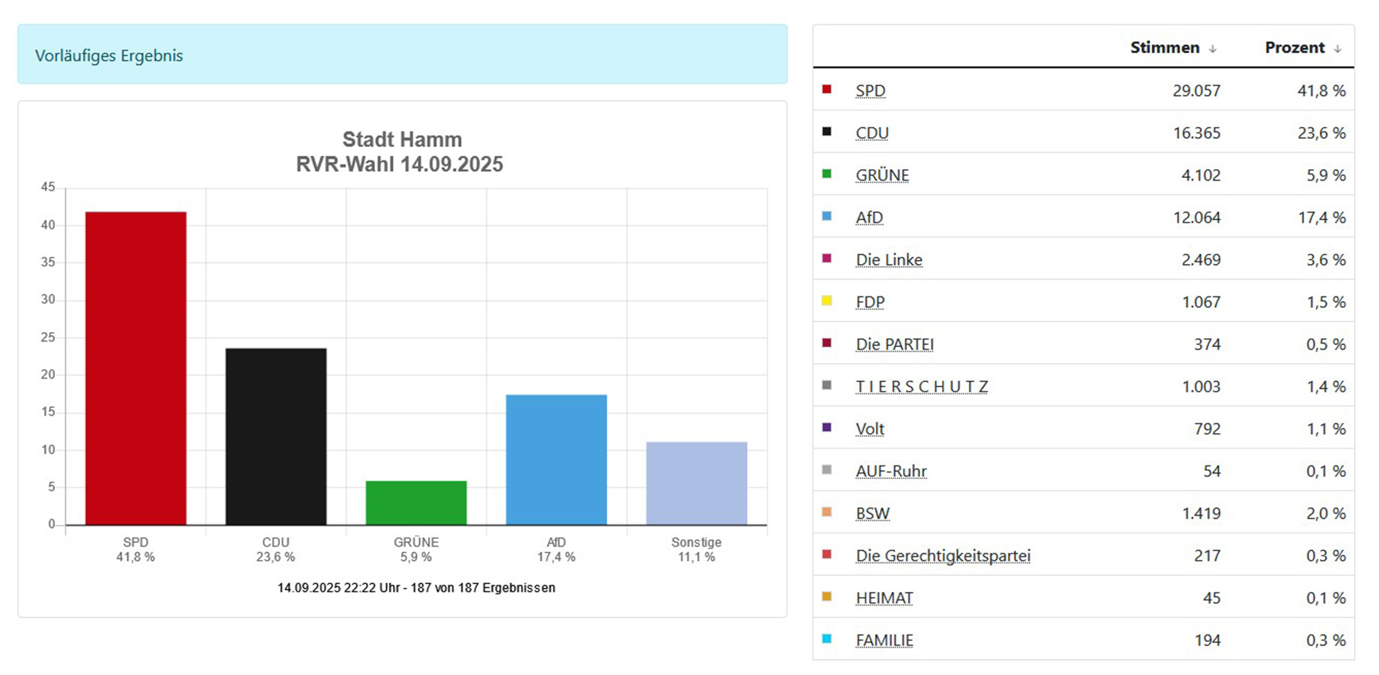The height and width of the screenshot is (675, 1379).
Task: Click the magenta Die Linke color square
Action: click(x=827, y=258)
